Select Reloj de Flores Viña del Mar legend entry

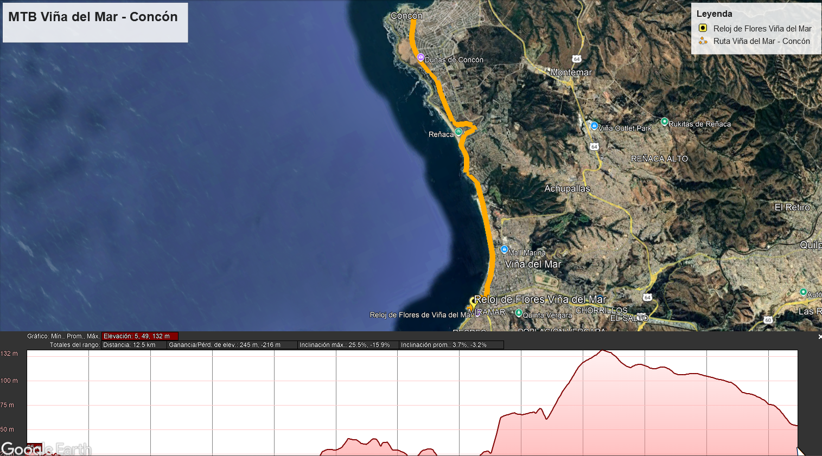(x=762, y=29)
